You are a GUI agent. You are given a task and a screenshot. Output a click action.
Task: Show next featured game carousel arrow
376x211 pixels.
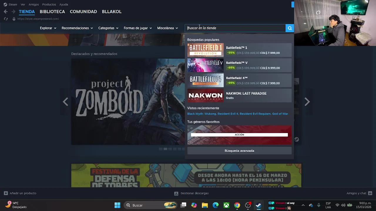click(307, 102)
